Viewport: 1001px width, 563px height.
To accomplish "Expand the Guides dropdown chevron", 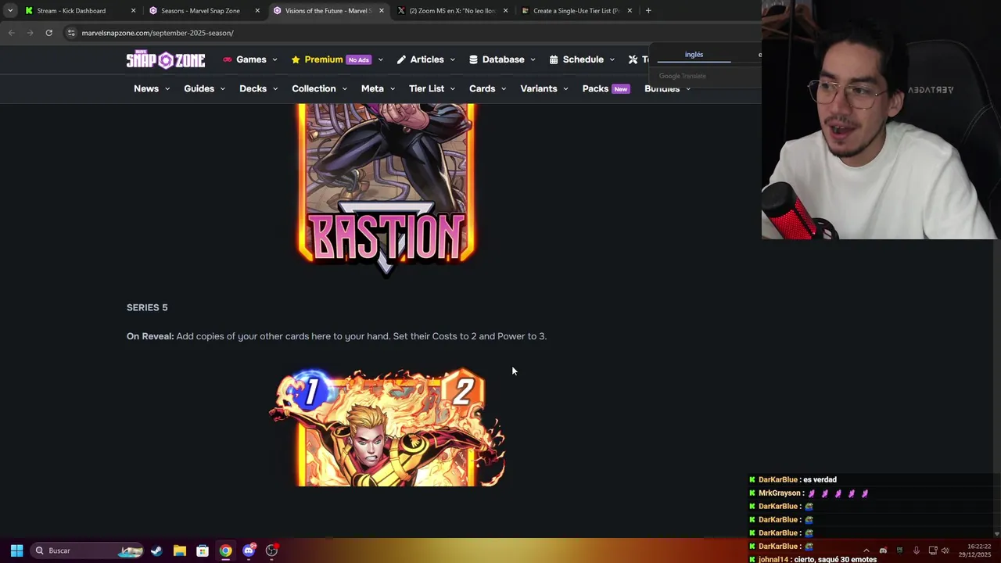I will click(222, 89).
